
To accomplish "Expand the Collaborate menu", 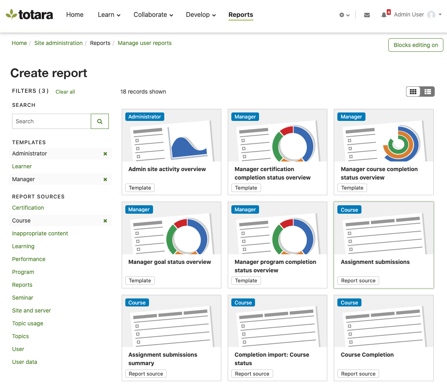I will pos(153,15).
